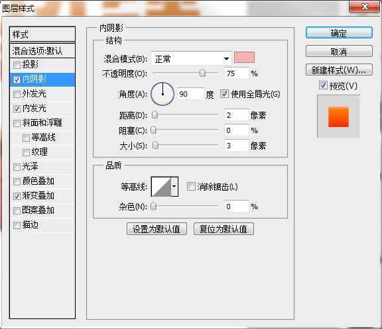Screen dimensions: 382x329
Task: Click the angle field showing 90
Action: [191, 94]
